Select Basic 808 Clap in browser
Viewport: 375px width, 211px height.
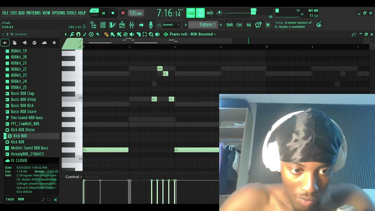(x=23, y=93)
